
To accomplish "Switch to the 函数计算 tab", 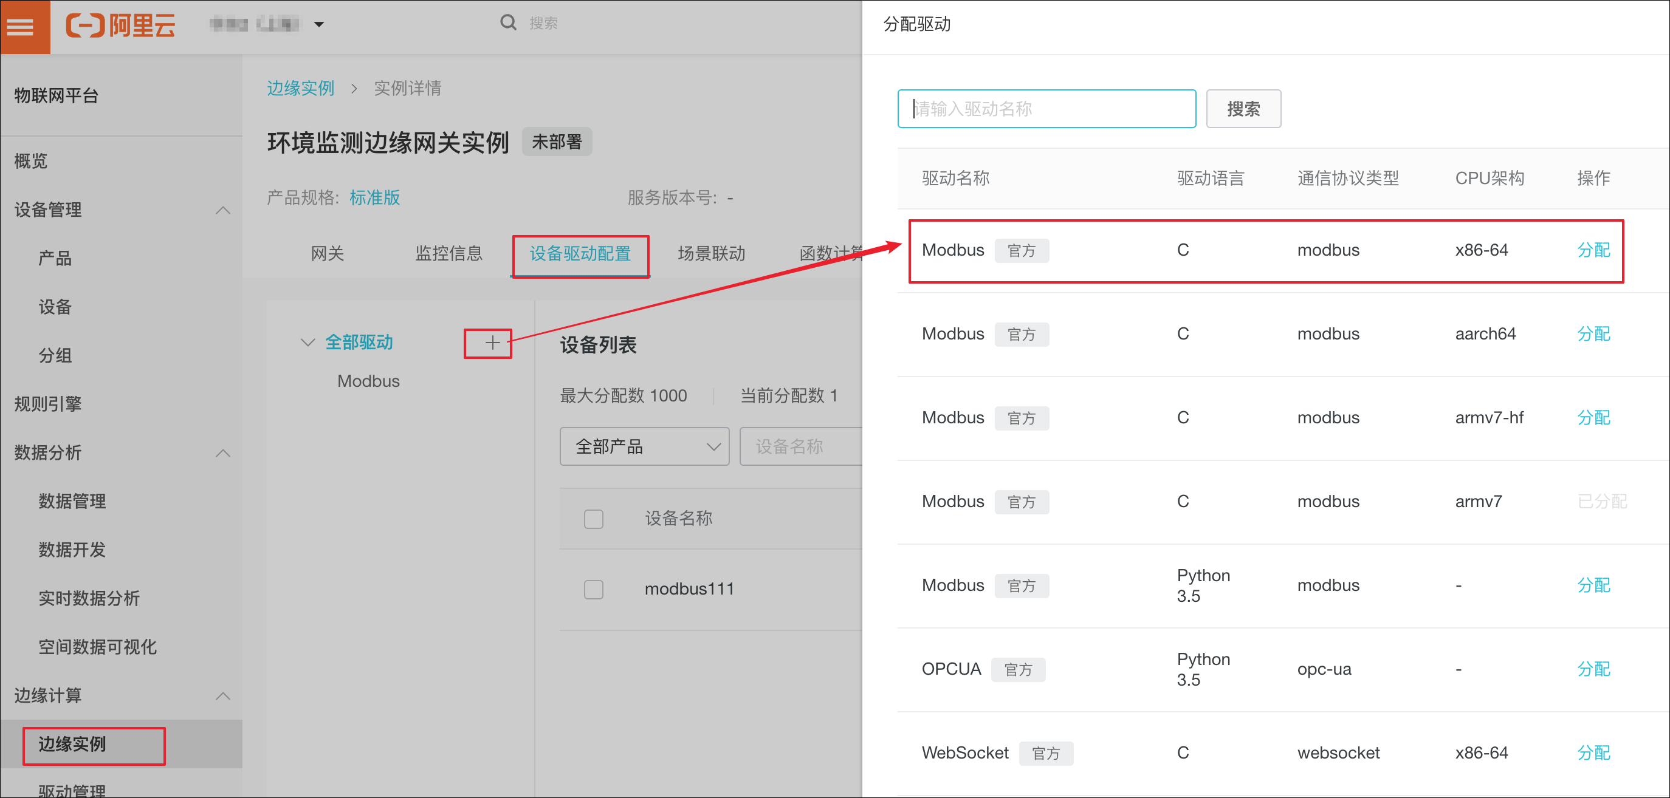I will 831,253.
